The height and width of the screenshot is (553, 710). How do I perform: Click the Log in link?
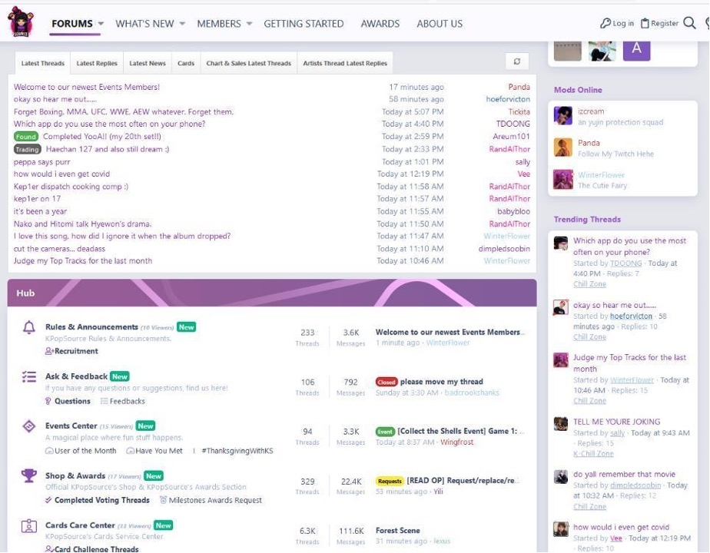pos(623,23)
